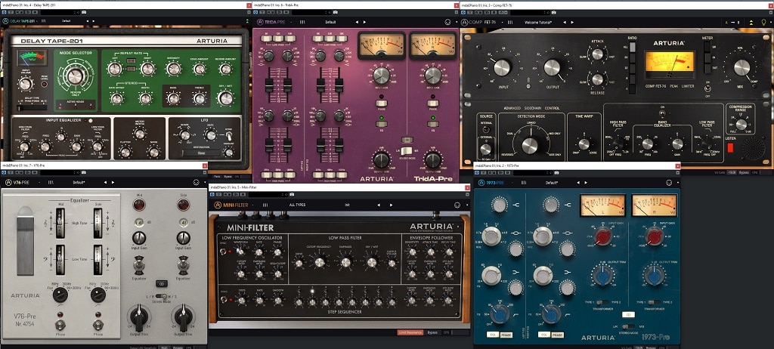774x349 pixels.
Task: Go to previous preset in Mini-Filter
Action: [x=379, y=205]
